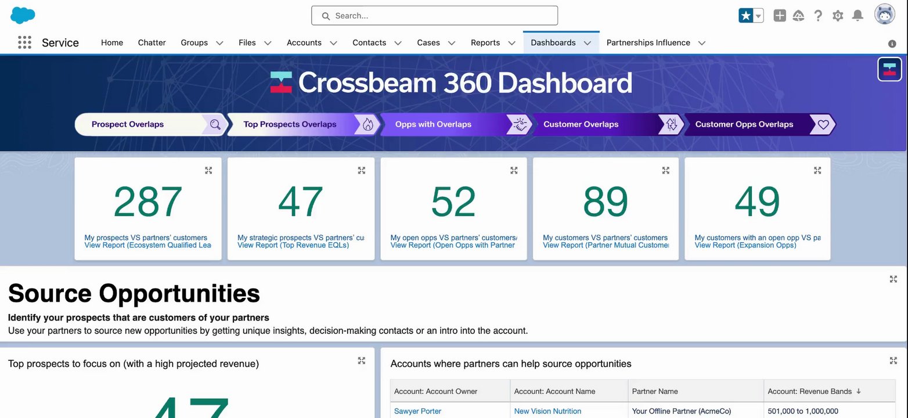Select the Prospect Overlaps banner step
The width and height of the screenshot is (908, 418).
click(151, 124)
